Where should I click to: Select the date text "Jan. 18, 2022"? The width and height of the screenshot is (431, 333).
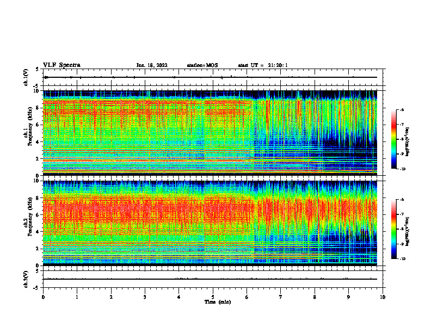(152, 65)
